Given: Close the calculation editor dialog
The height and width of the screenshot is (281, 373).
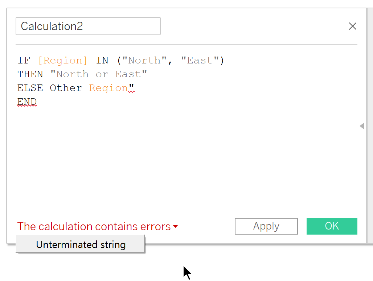Looking at the screenshot, I should [352, 26].
